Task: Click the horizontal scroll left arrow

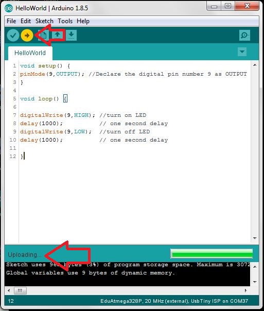Action: 9,291
